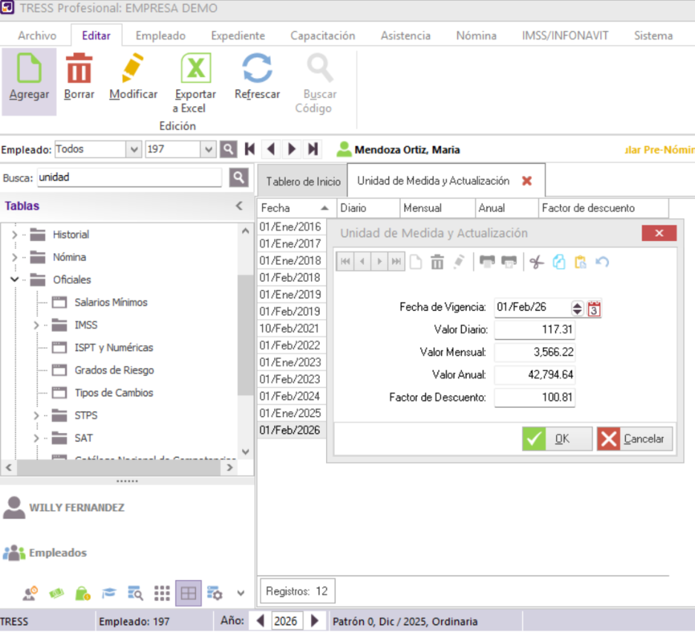Viewport: 695px width, 632px height.
Task: Click the green money payroll icon
Action: [x=56, y=593]
